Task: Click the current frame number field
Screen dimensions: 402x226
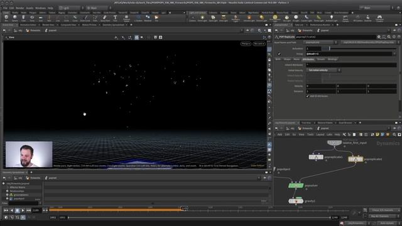Action: (36, 210)
